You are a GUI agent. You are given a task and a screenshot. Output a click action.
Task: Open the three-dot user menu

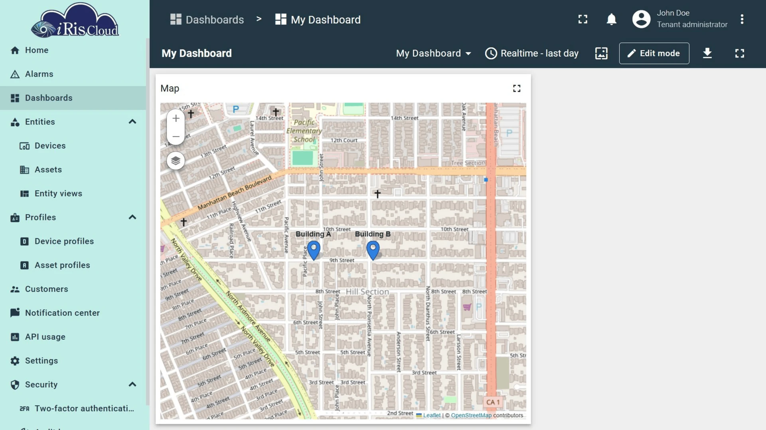[742, 19]
